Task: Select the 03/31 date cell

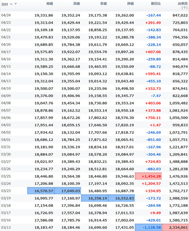Action: (x=6, y=147)
